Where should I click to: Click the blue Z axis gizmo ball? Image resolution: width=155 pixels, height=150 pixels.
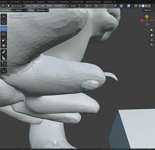(147, 24)
